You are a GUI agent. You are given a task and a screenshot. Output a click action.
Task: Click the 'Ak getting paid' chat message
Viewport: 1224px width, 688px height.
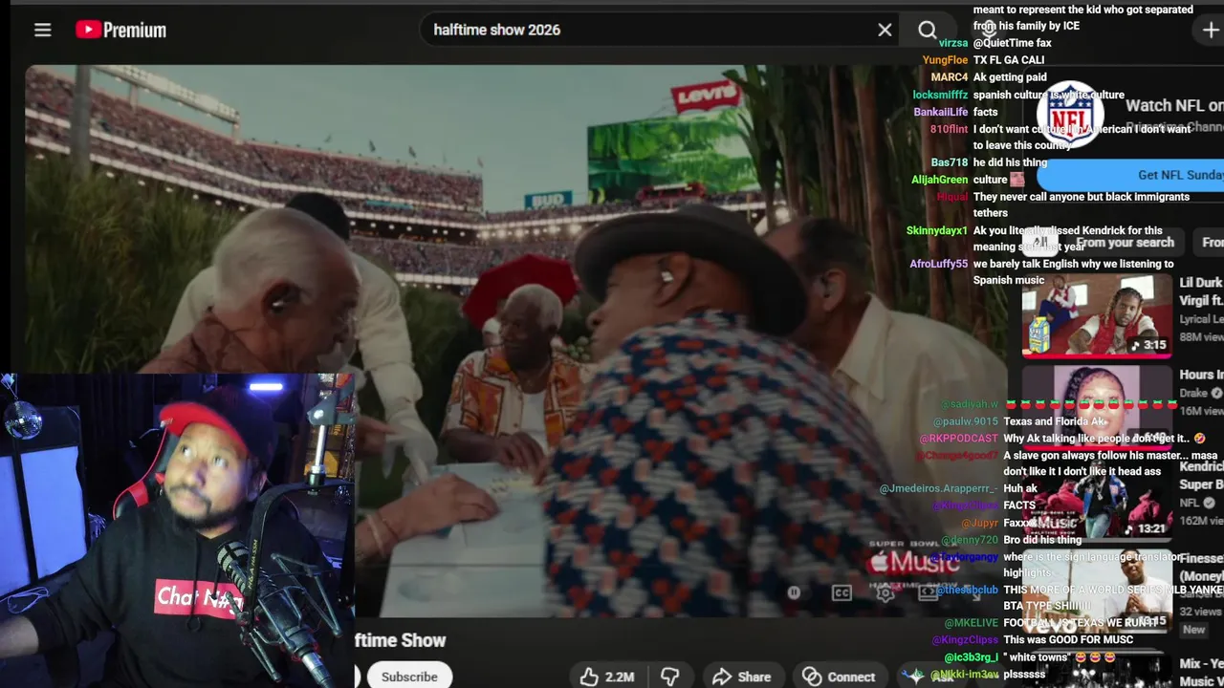pos(1010,77)
